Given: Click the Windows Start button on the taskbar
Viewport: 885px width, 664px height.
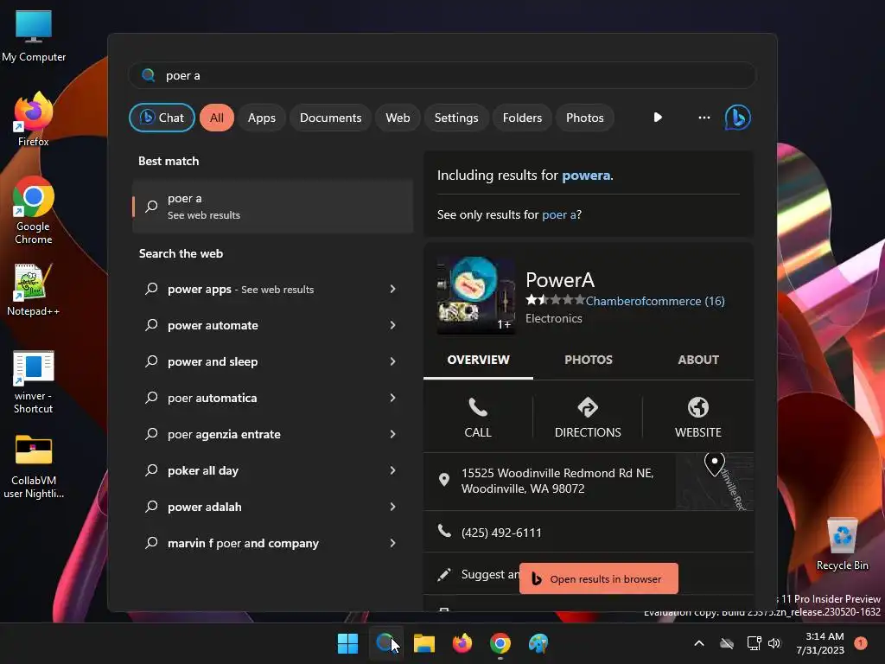Looking at the screenshot, I should tap(347, 643).
